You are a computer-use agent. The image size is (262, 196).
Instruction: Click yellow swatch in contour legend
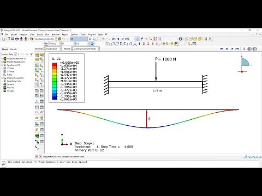[55, 73]
